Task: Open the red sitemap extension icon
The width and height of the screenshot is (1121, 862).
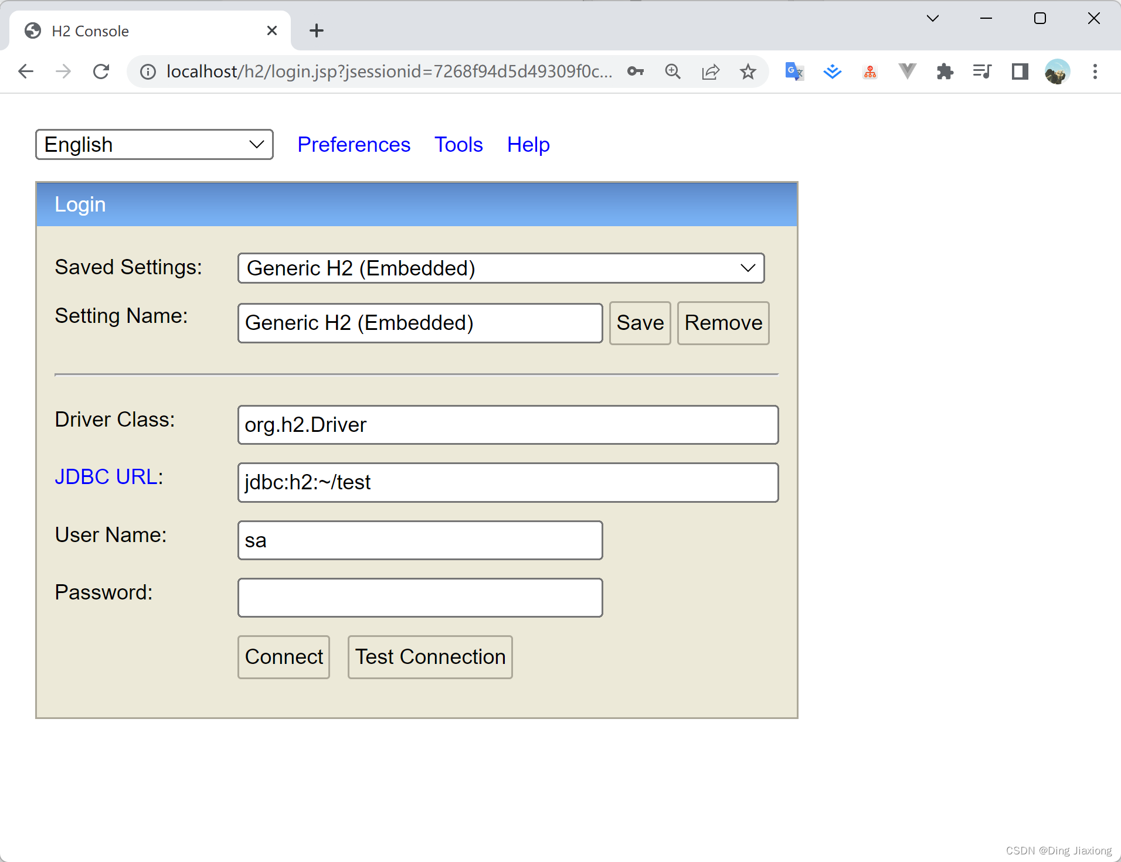Action: click(x=870, y=71)
